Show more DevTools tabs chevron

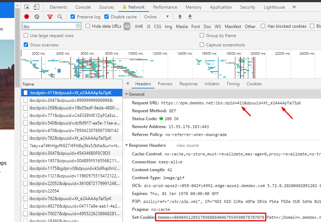(x=294, y=7)
